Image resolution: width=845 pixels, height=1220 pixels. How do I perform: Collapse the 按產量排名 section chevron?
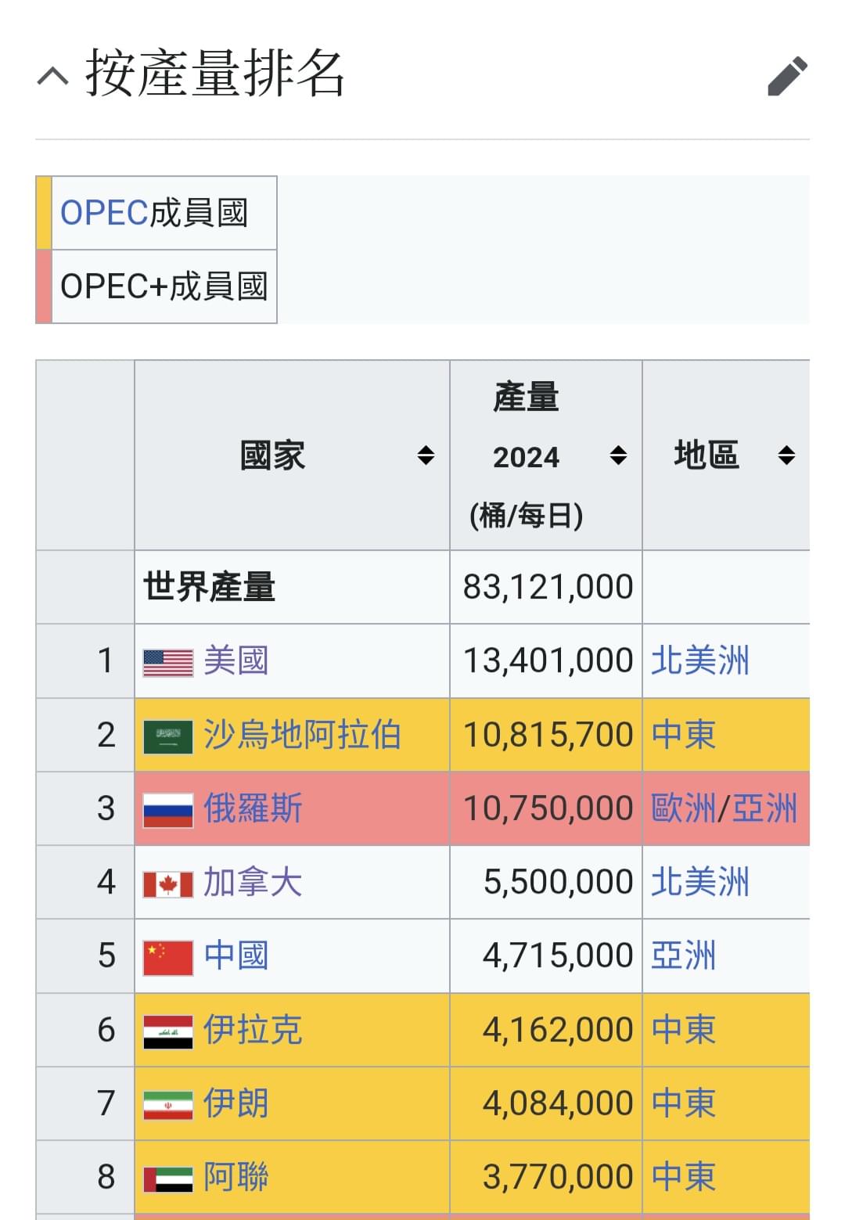click(52, 76)
